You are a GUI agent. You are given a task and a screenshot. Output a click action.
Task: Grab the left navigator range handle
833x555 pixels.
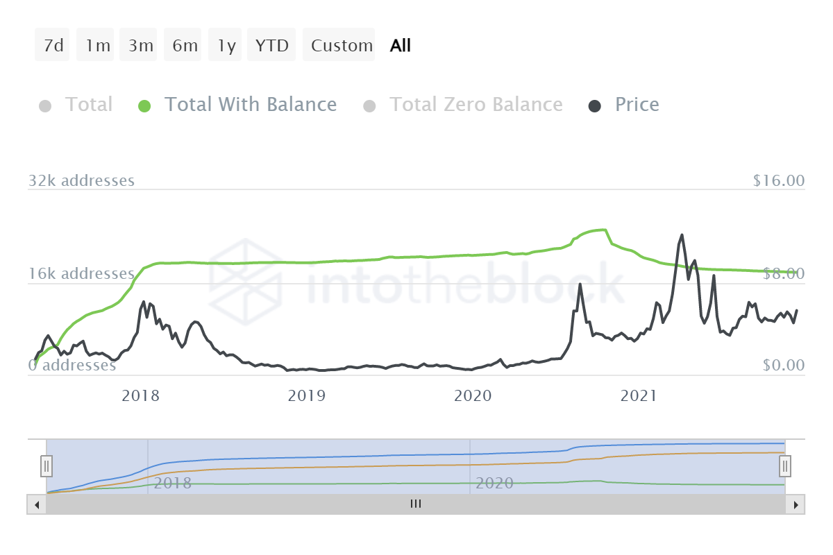click(47, 466)
